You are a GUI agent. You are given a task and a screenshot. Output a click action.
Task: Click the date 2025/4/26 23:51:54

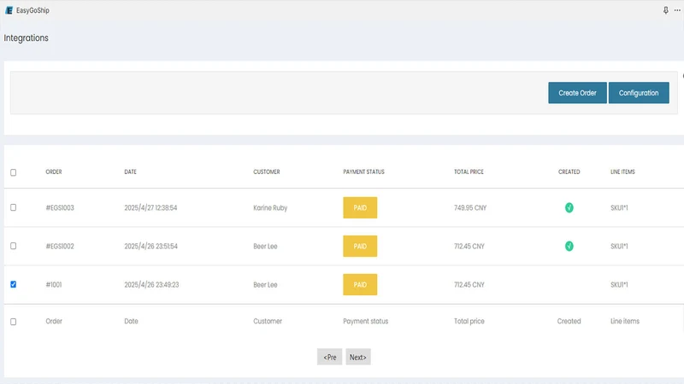pos(151,246)
